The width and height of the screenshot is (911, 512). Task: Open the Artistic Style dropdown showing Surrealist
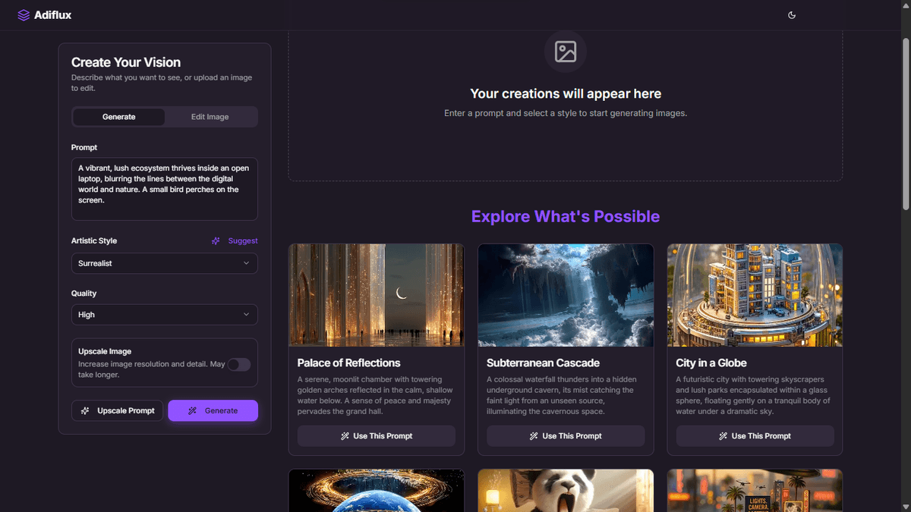click(164, 263)
